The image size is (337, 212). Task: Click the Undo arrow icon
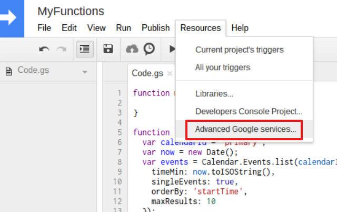pos(44,49)
